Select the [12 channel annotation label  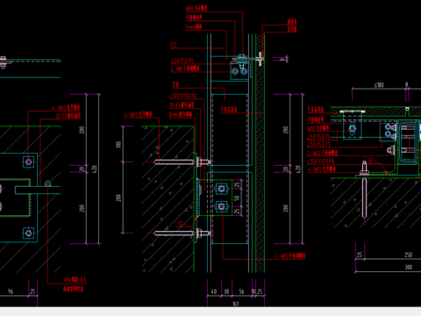[174, 45]
